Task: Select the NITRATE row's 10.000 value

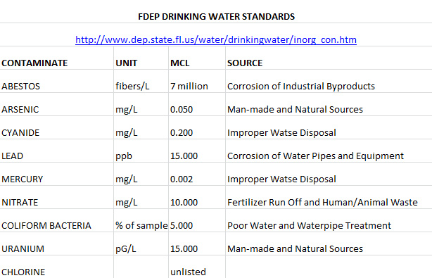Action: click(x=184, y=202)
